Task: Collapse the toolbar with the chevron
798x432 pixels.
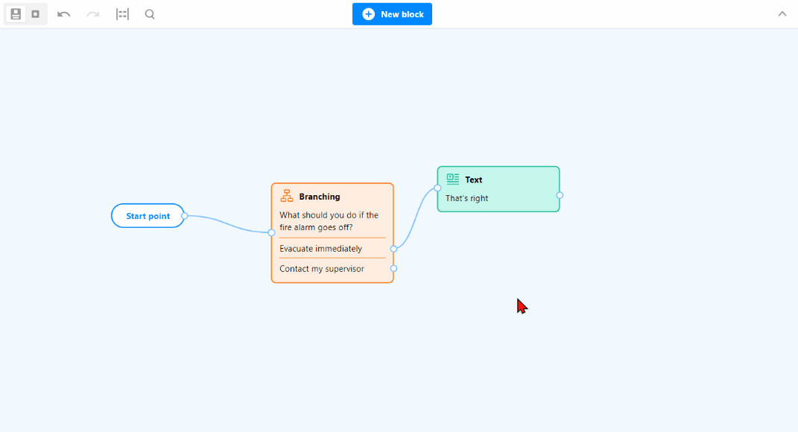Action: [x=782, y=14]
